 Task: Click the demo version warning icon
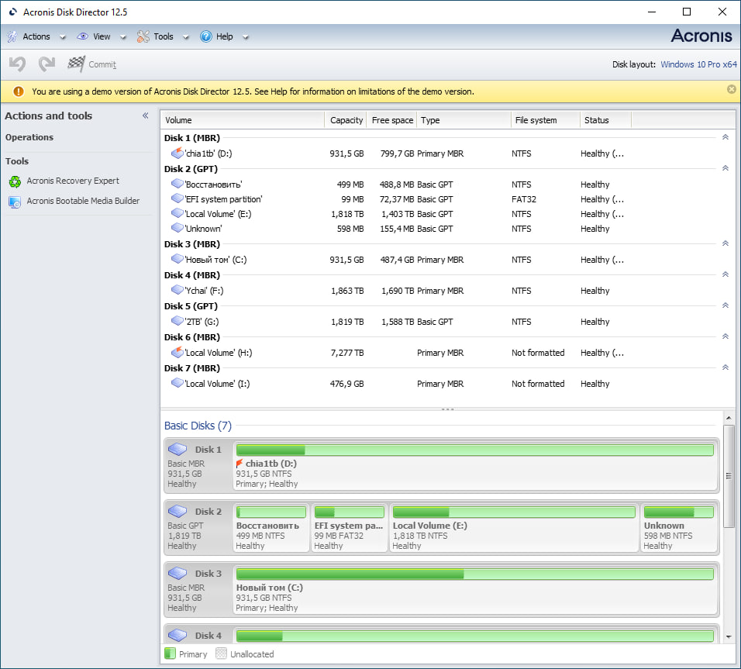[x=19, y=91]
